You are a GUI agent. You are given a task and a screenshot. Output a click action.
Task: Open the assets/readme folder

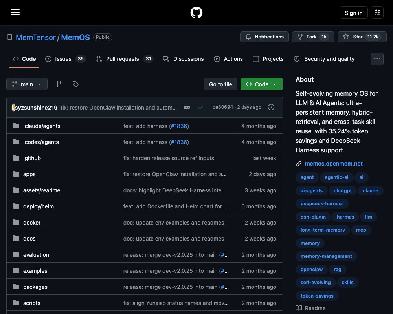coord(42,190)
